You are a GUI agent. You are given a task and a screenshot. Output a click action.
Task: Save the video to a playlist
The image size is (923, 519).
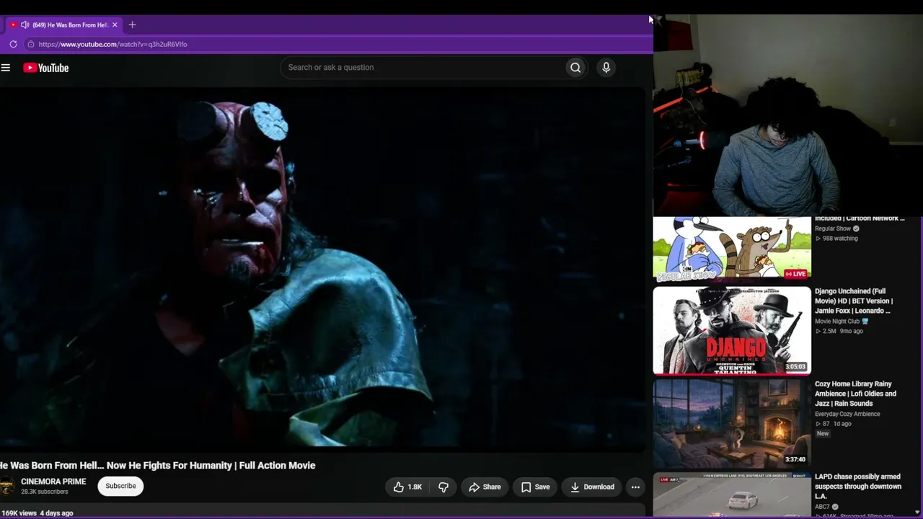coord(535,487)
